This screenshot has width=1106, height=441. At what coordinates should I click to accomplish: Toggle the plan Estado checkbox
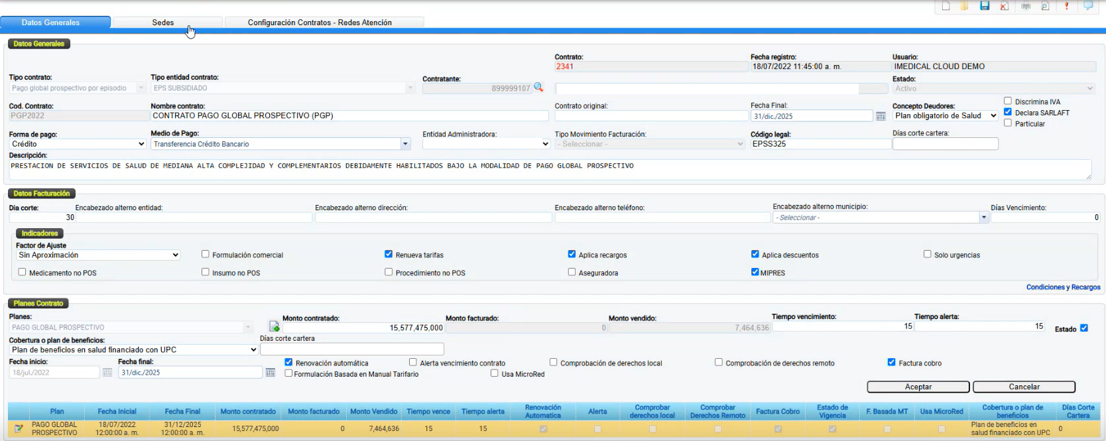point(1084,328)
